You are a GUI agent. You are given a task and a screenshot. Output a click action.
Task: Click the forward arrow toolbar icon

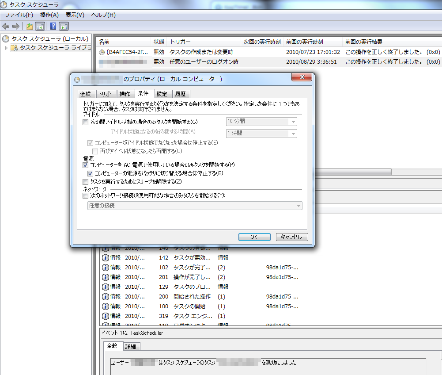tap(16, 26)
